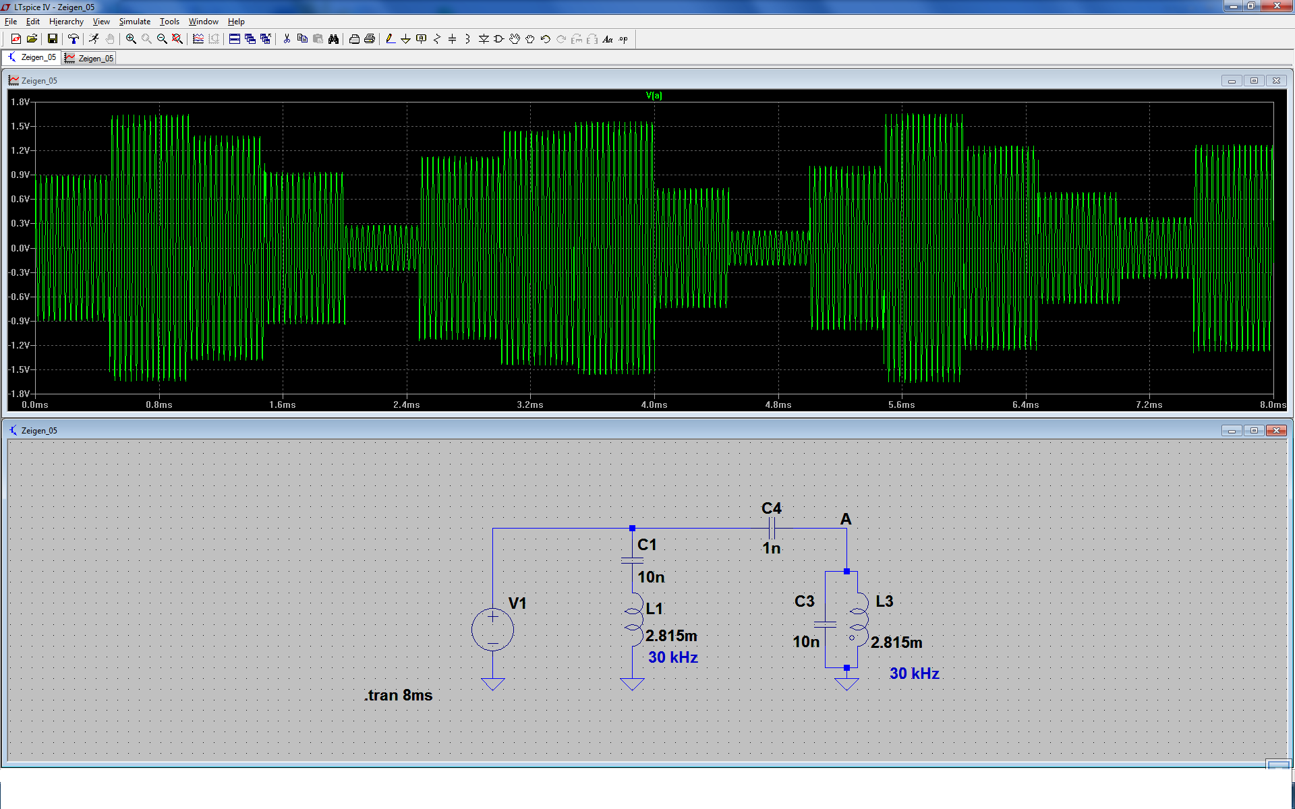This screenshot has height=809, width=1295.
Task: Open the Edit menu
Action: point(32,22)
